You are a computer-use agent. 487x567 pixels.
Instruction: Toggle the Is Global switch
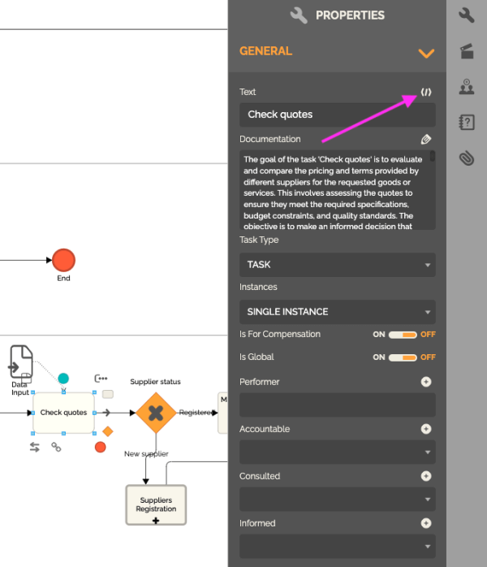point(403,357)
